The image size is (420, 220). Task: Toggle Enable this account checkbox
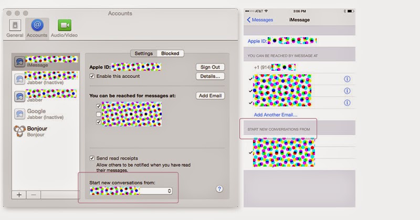92,76
